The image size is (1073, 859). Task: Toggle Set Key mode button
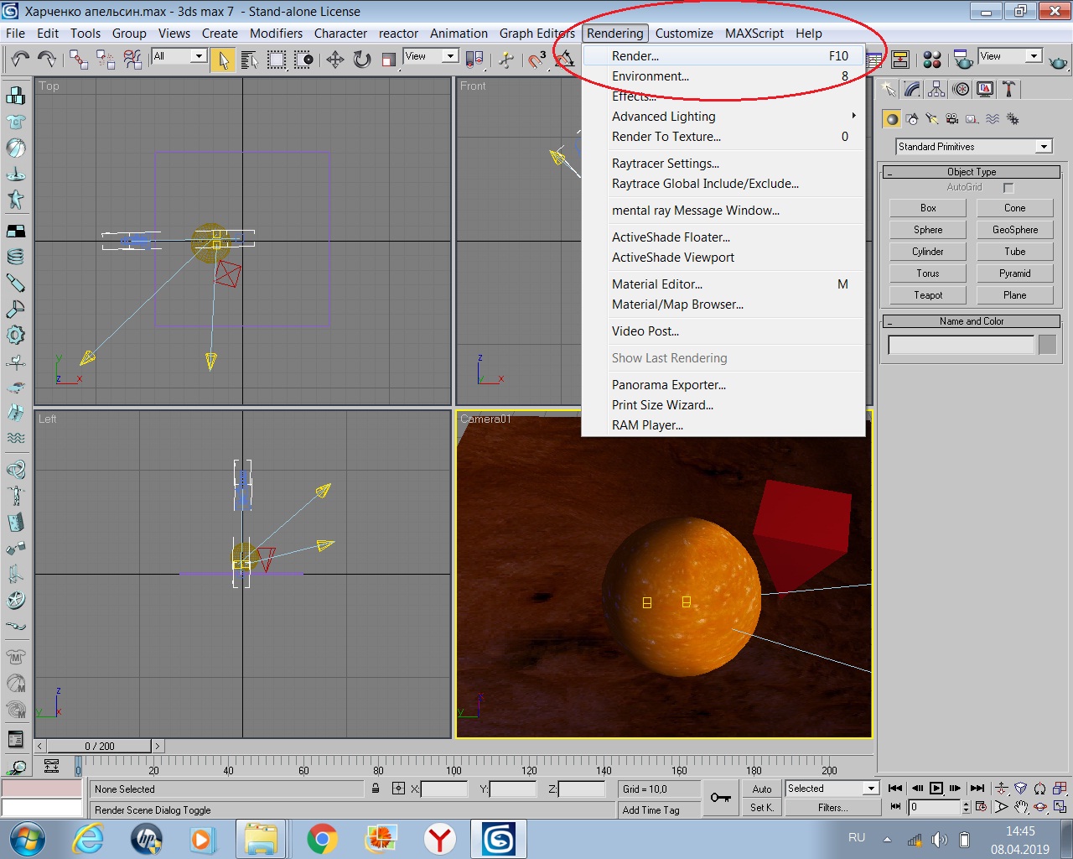point(762,808)
